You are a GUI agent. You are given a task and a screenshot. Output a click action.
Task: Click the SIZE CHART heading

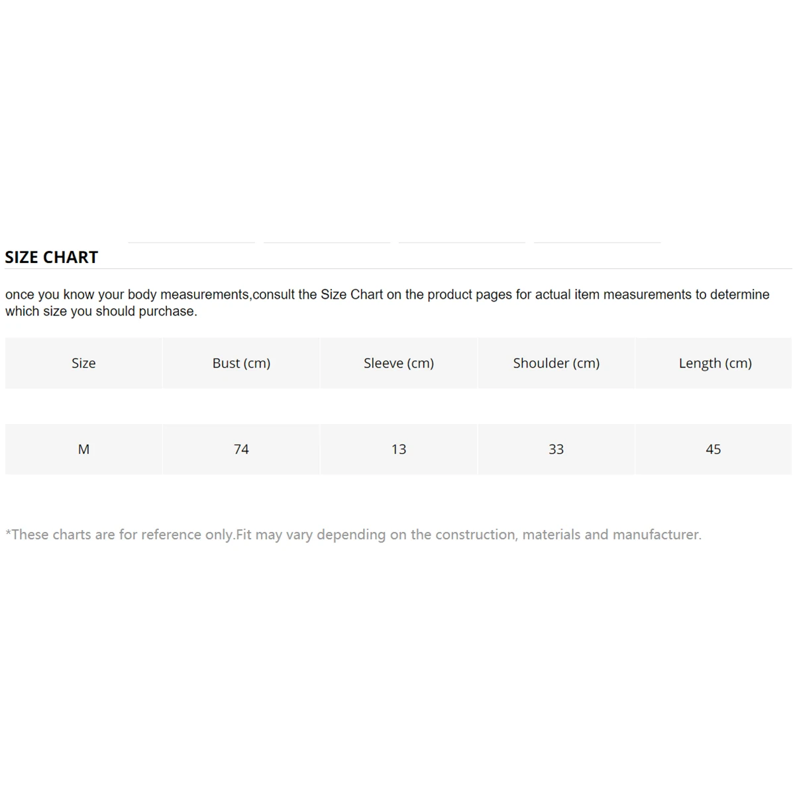point(51,257)
